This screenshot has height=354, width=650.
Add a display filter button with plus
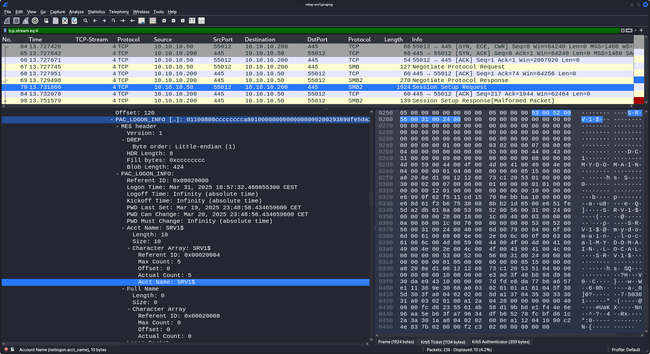pos(641,30)
